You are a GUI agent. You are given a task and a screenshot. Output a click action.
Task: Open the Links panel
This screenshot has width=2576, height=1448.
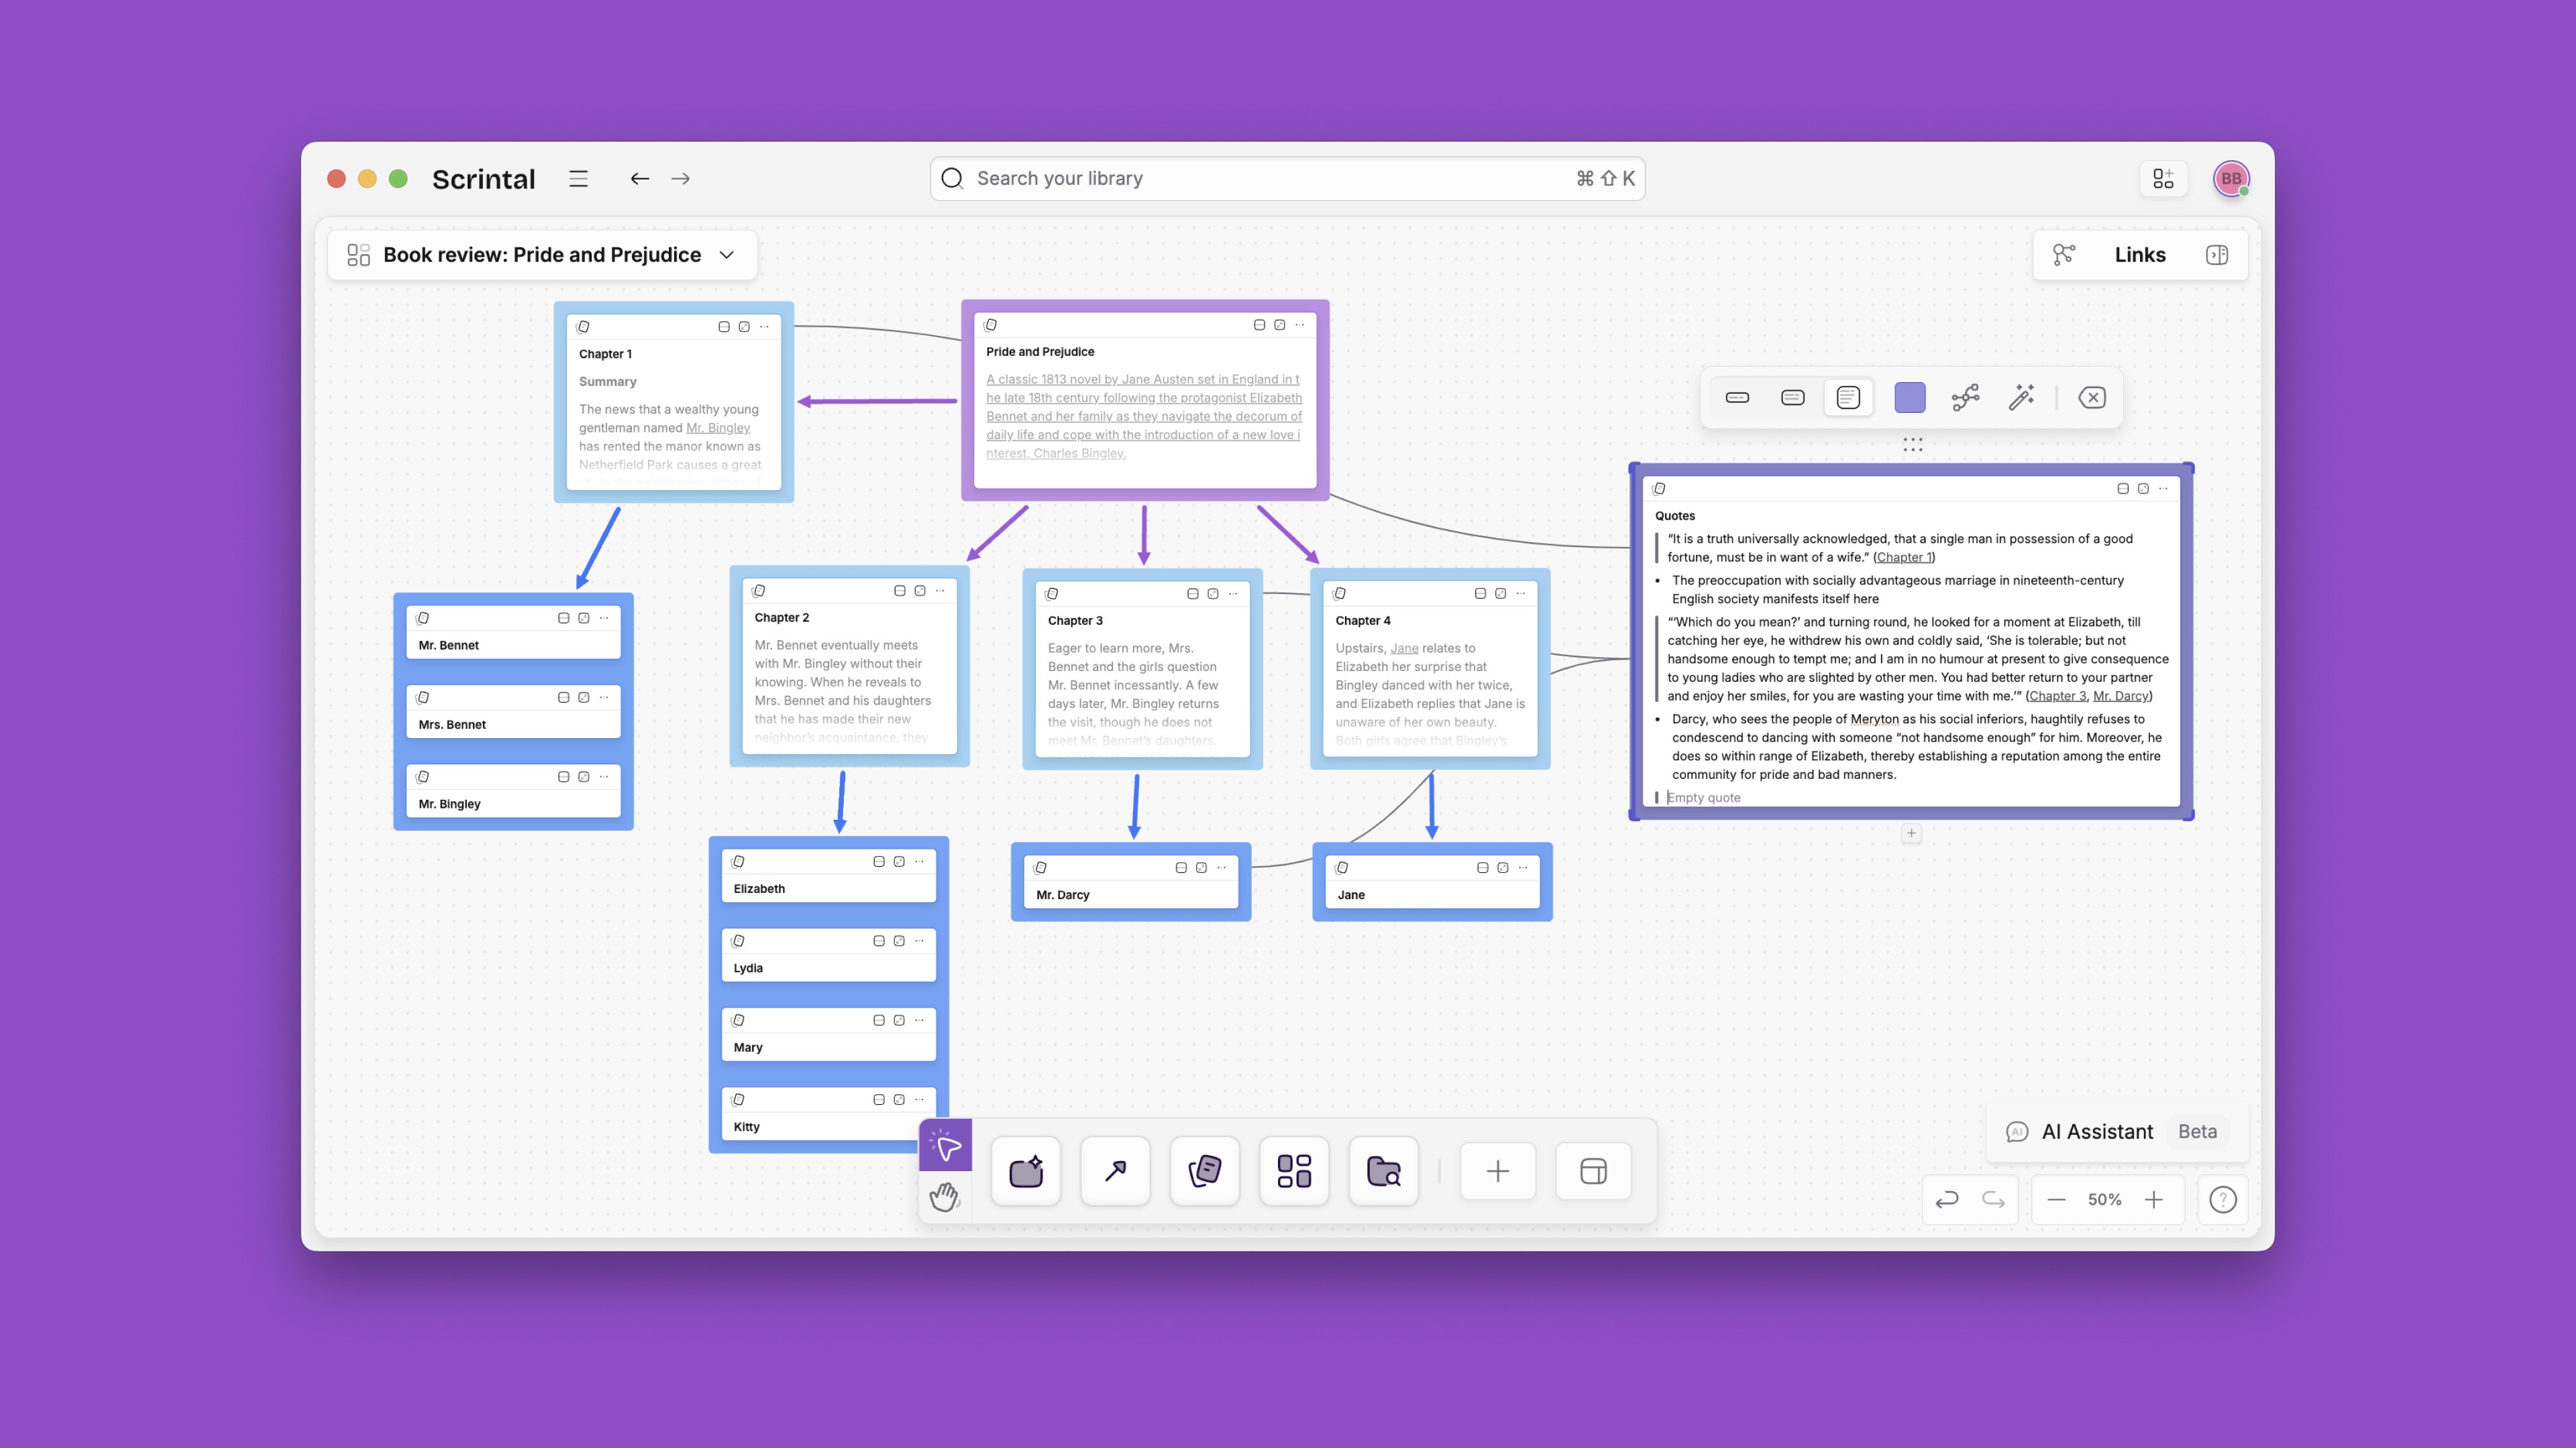coord(2139,255)
